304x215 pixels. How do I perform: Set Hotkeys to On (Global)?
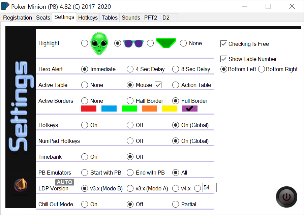(176, 125)
